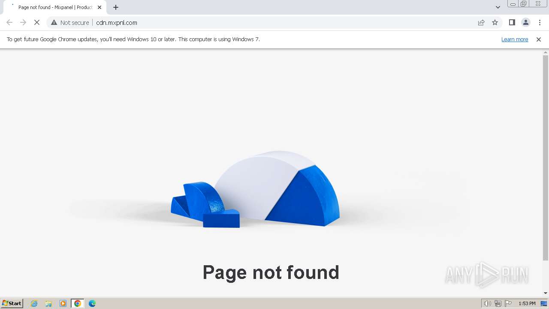
Task: Minimize the Chrome window
Action: [x=513, y=4]
